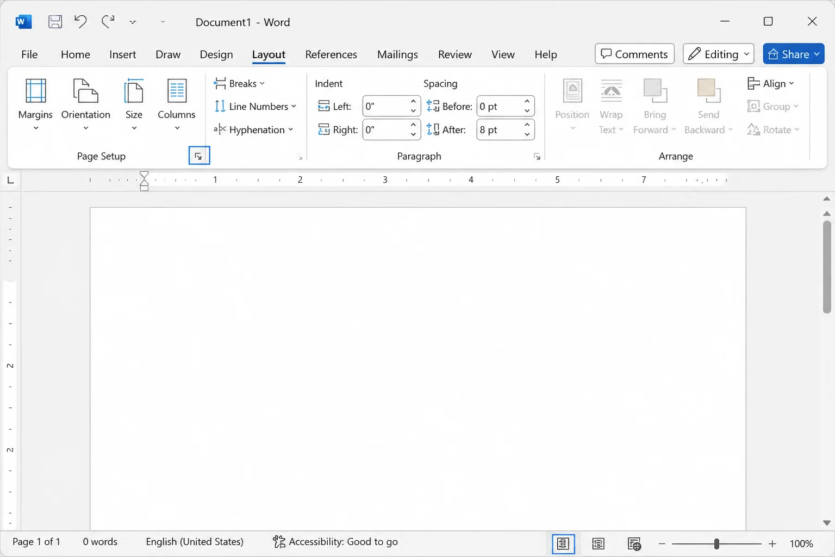Switch to the Help tab
Viewport: 835px width, 557px height.
tap(546, 54)
